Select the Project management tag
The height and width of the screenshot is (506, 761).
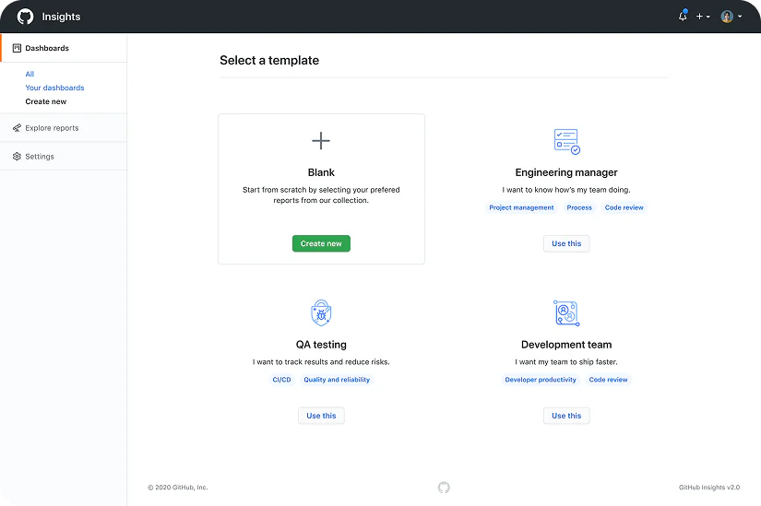point(521,207)
